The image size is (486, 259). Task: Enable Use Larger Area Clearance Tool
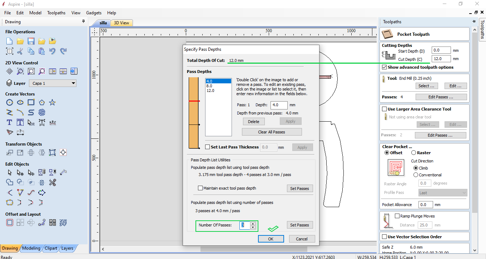point(384,109)
